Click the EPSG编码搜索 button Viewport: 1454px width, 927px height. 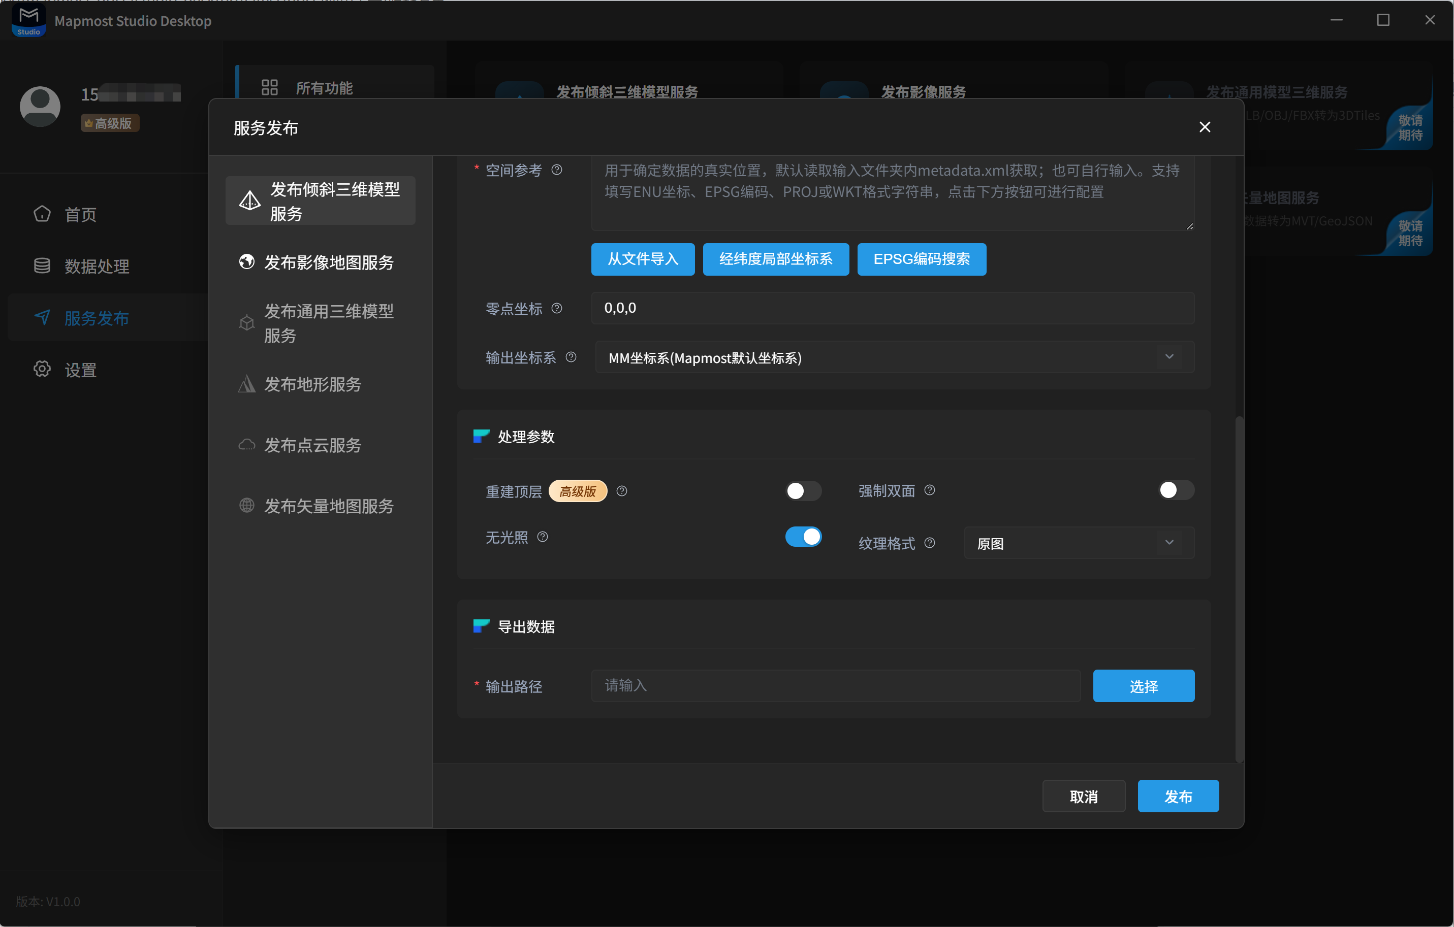click(922, 259)
